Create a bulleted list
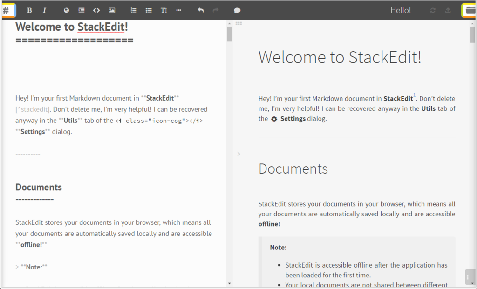The height and width of the screenshot is (289, 477). [149, 10]
